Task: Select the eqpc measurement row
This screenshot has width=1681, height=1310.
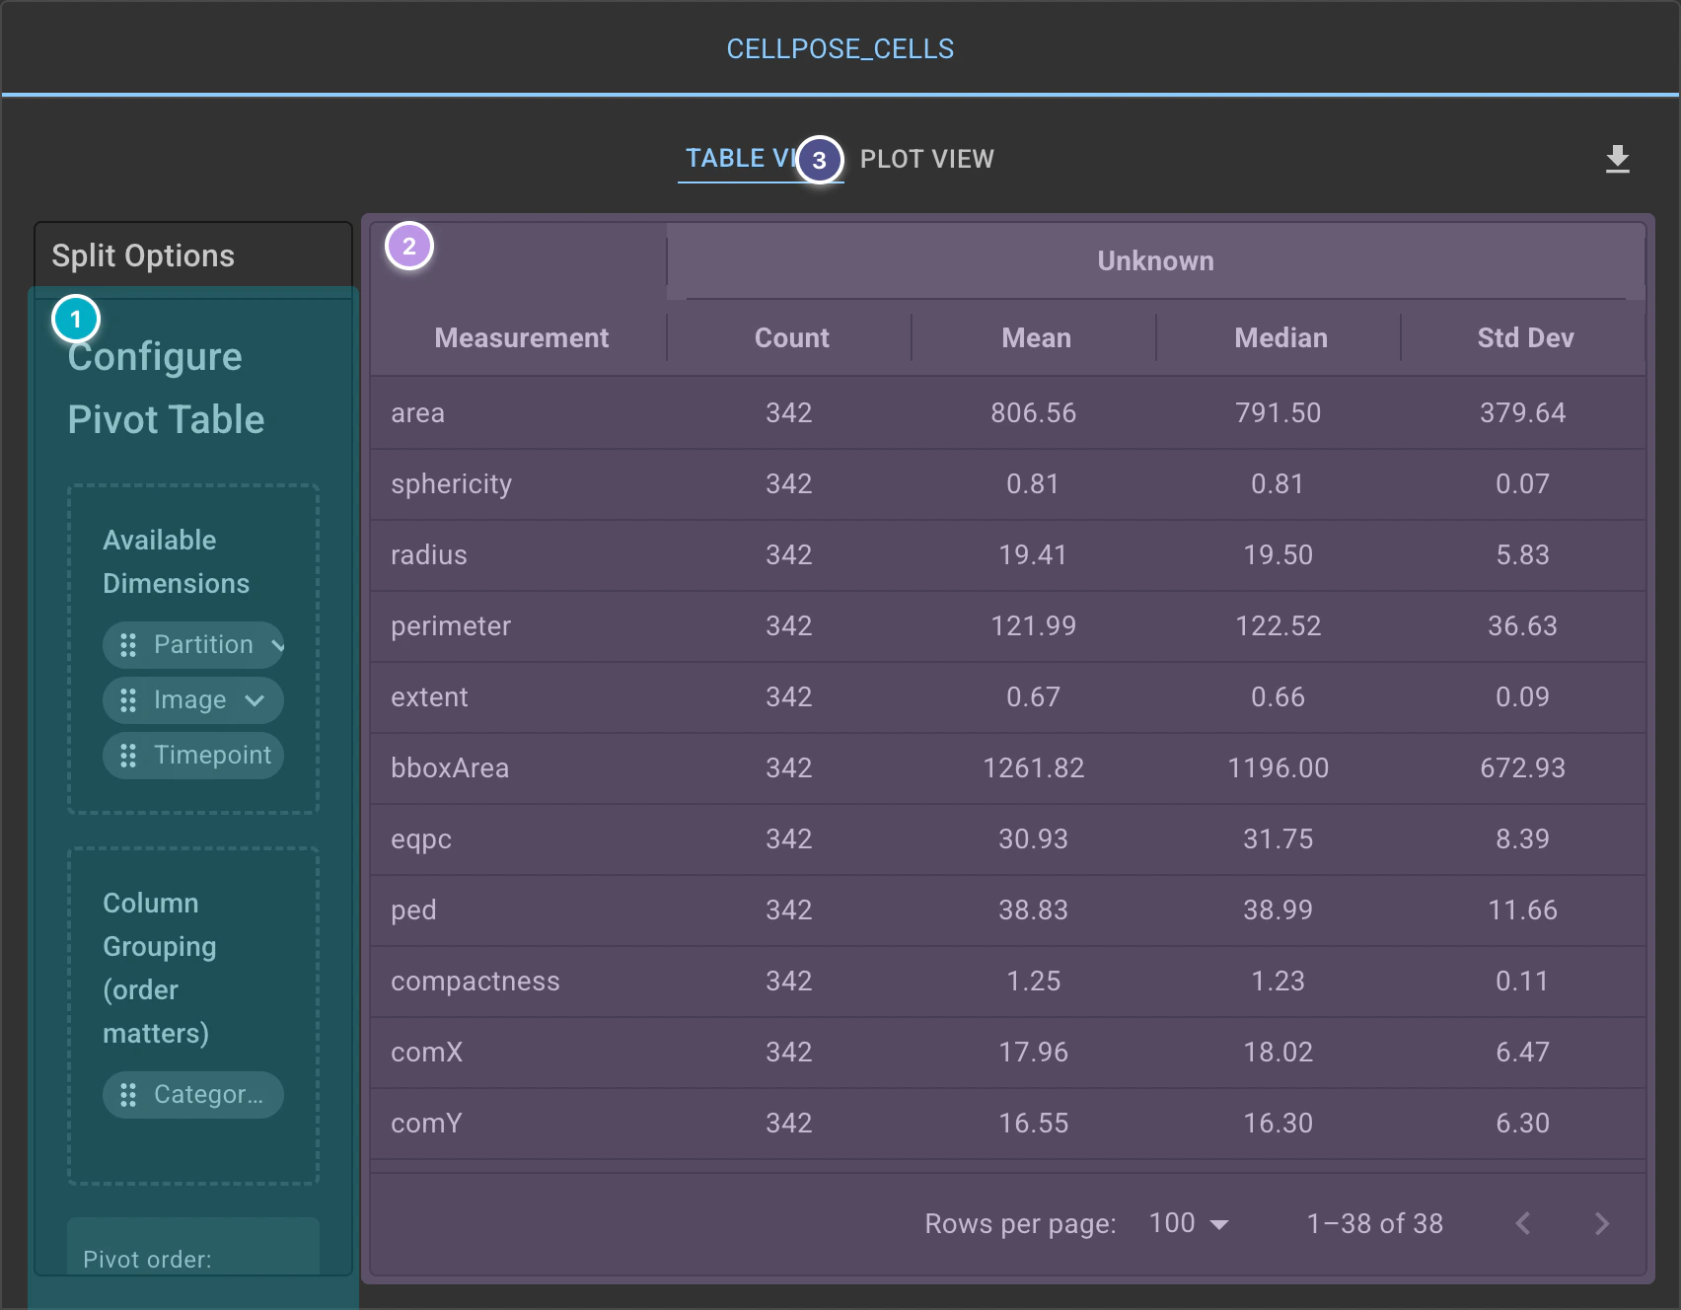Action: coord(1008,839)
